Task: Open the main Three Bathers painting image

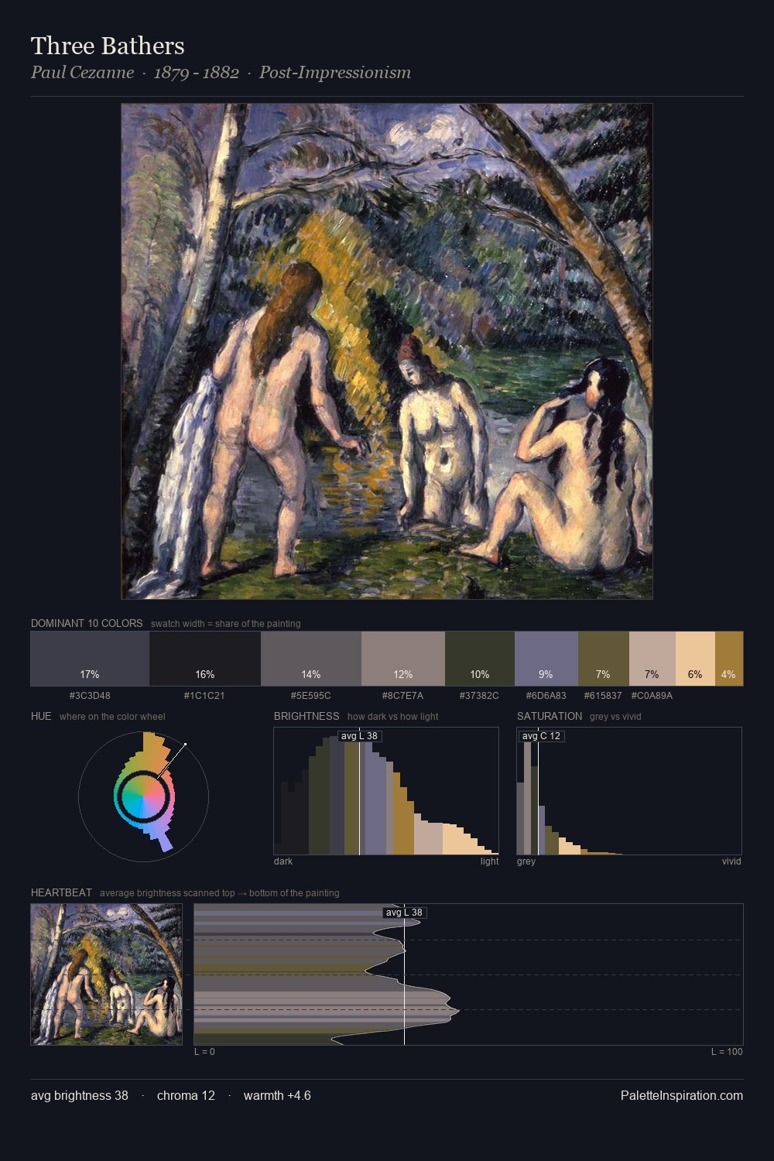Action: [387, 351]
